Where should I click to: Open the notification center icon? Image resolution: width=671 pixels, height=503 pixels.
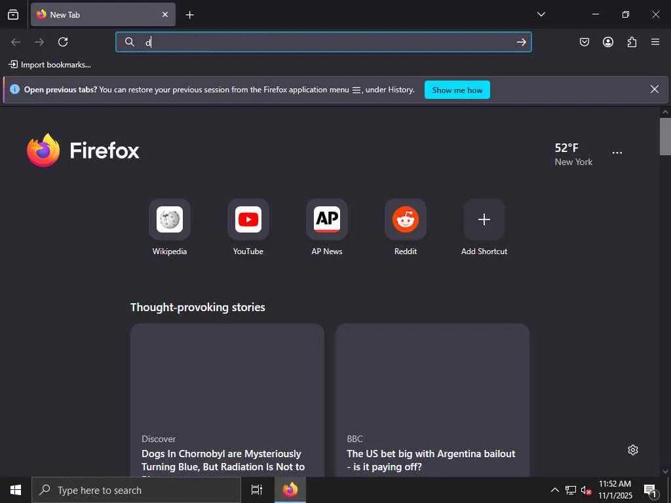[650, 490]
